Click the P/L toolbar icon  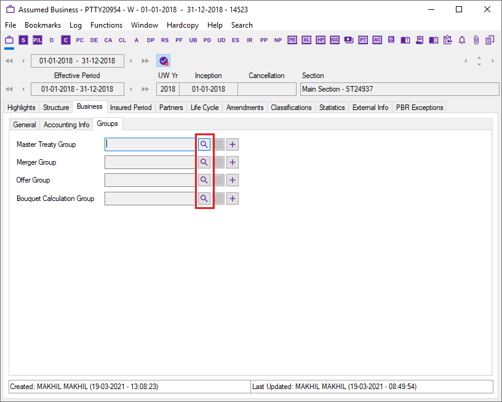click(x=38, y=40)
